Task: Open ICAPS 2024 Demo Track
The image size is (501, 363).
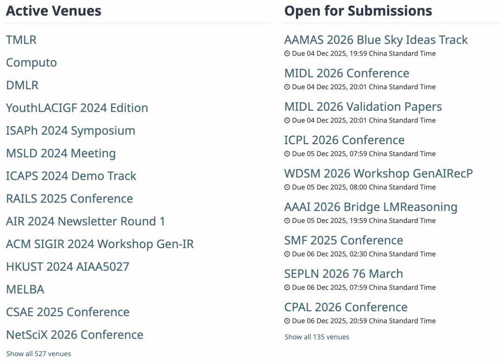Action: (x=71, y=176)
